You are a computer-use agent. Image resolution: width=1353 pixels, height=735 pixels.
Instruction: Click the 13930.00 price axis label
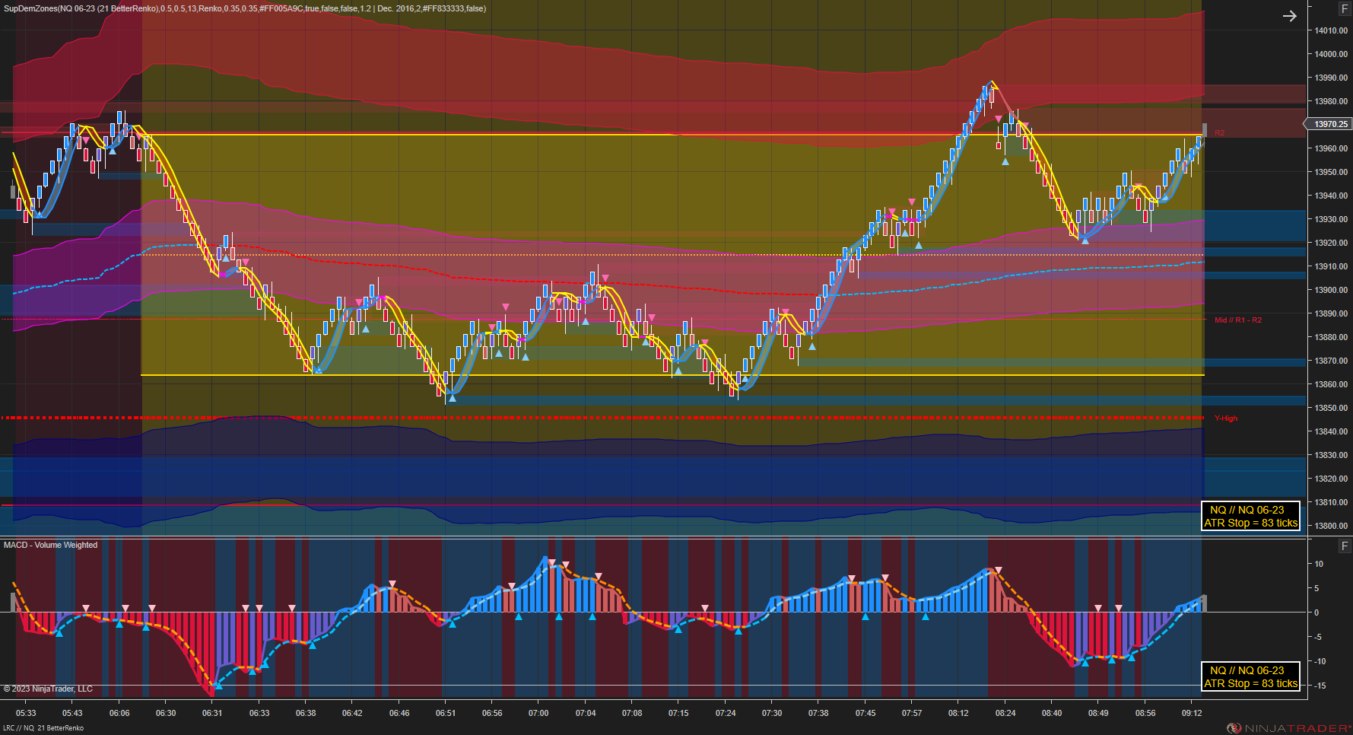[1331, 219]
